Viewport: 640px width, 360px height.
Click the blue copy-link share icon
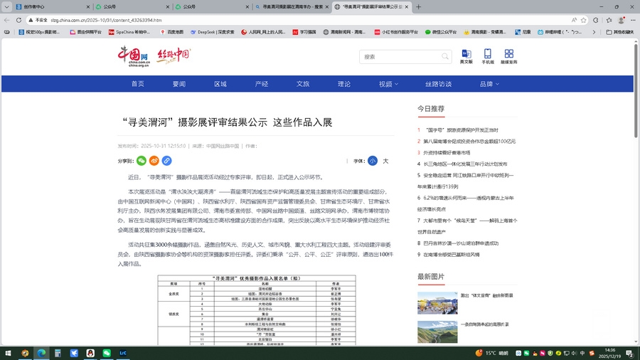point(166,161)
